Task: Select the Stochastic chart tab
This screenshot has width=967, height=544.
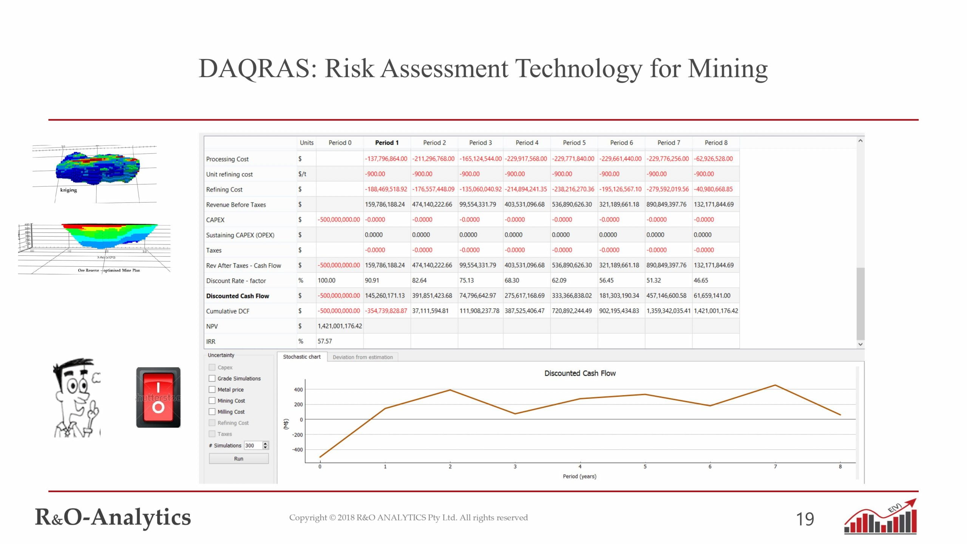Action: (x=301, y=357)
